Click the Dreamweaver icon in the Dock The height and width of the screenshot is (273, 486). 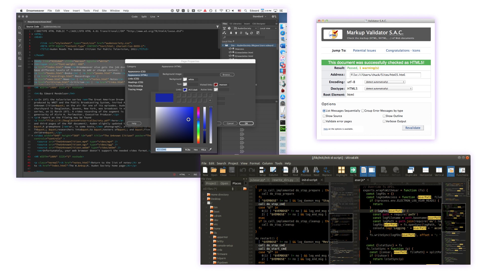(283, 129)
